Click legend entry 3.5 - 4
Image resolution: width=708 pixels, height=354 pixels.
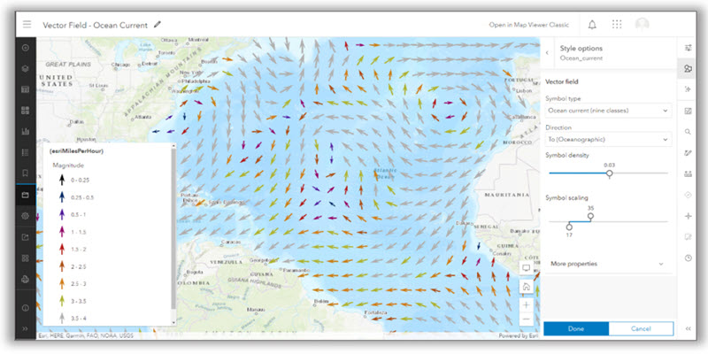78,319
